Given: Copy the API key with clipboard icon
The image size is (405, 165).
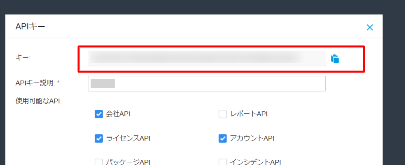Looking at the screenshot, I should 335,58.
